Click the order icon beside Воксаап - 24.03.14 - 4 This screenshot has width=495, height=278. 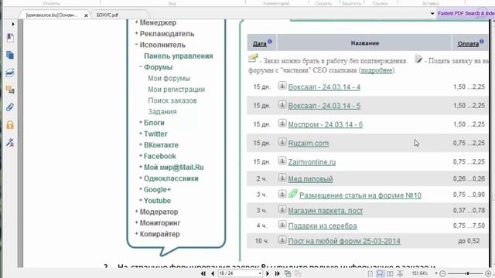click(282, 86)
